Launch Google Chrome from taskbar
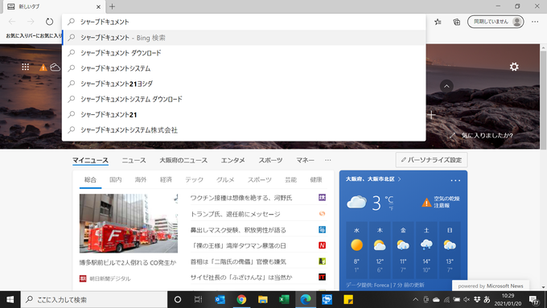547x308 pixels. [x=241, y=300]
